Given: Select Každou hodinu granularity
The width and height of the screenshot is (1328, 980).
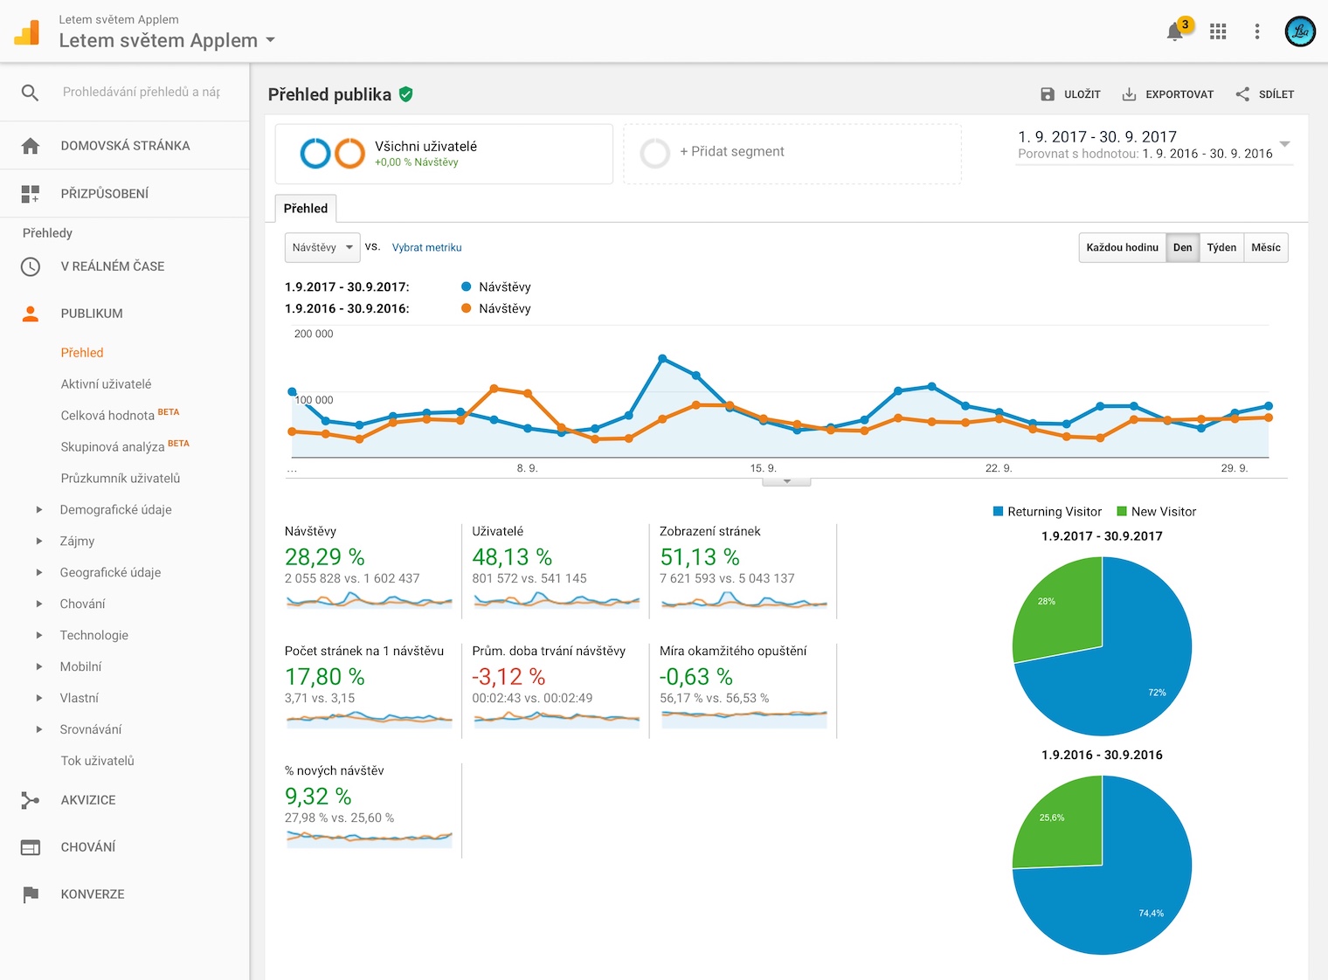Looking at the screenshot, I should click(x=1122, y=247).
